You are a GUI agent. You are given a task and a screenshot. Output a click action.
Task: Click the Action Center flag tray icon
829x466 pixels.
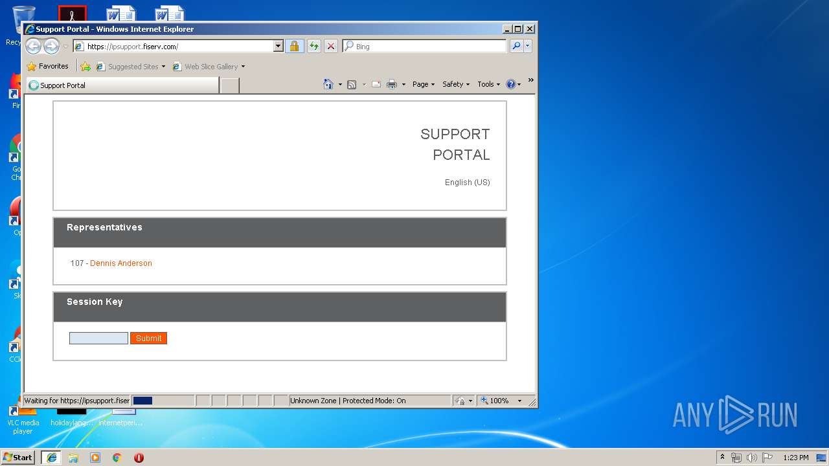click(767, 458)
